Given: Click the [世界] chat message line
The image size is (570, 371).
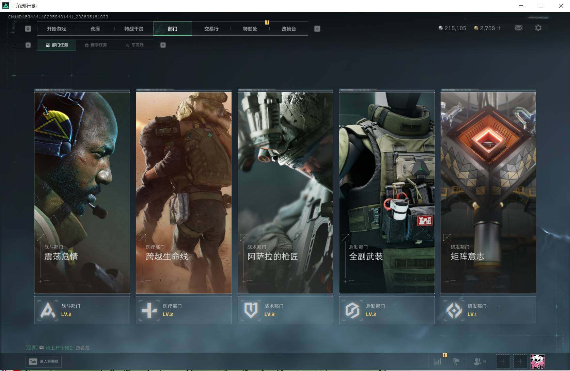Looking at the screenshot, I should (x=58, y=348).
